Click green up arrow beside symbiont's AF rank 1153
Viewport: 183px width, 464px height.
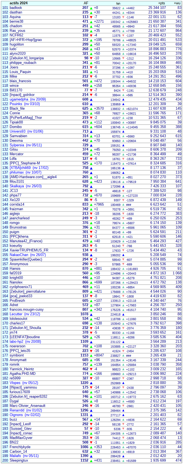pos(91,355)
